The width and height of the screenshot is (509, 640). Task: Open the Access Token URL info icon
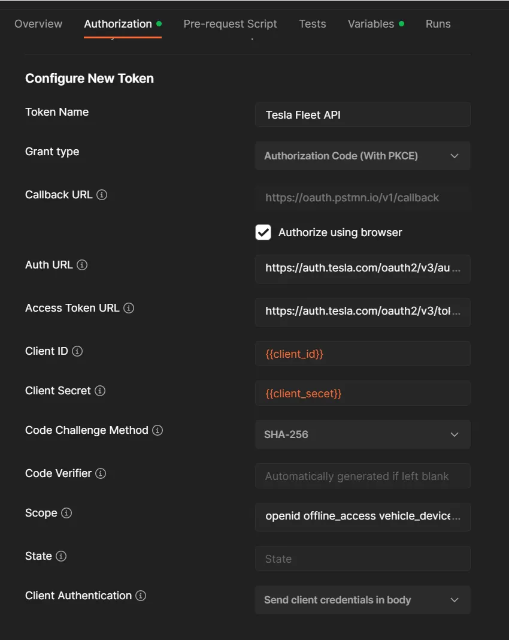[128, 307]
